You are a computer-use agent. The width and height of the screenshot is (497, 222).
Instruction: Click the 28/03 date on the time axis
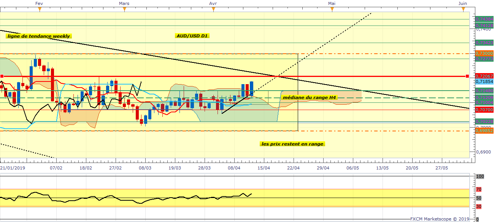click(x=205, y=168)
